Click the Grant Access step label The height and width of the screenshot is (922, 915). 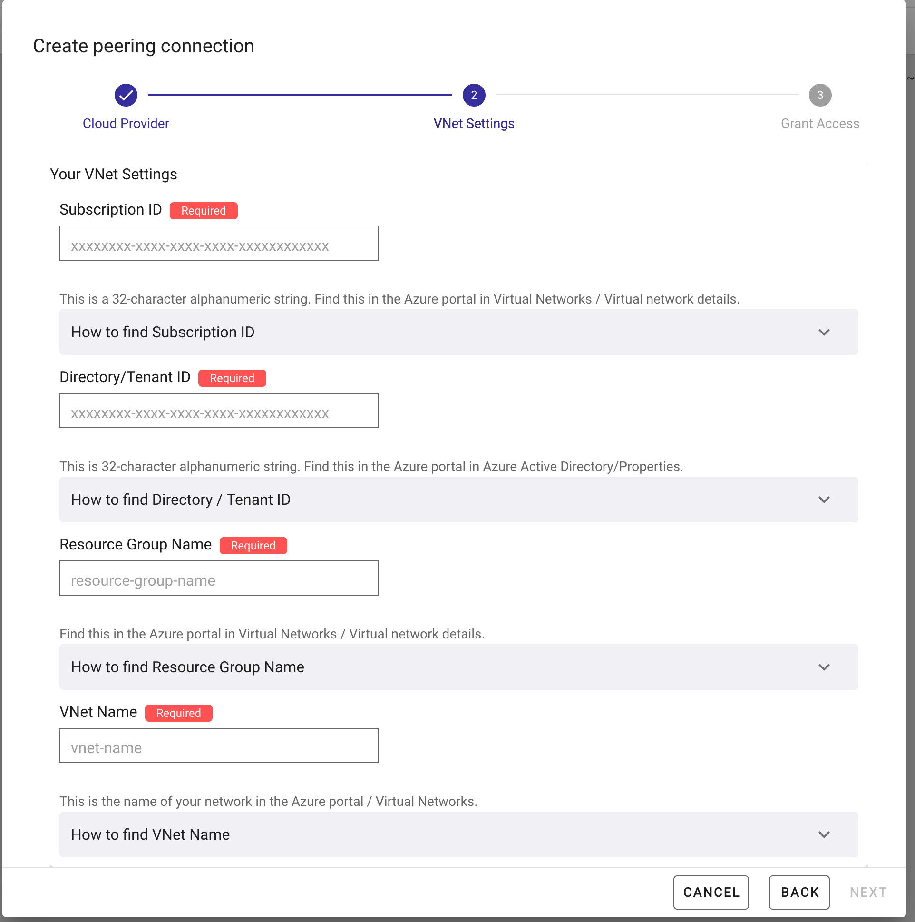pyautogui.click(x=819, y=124)
